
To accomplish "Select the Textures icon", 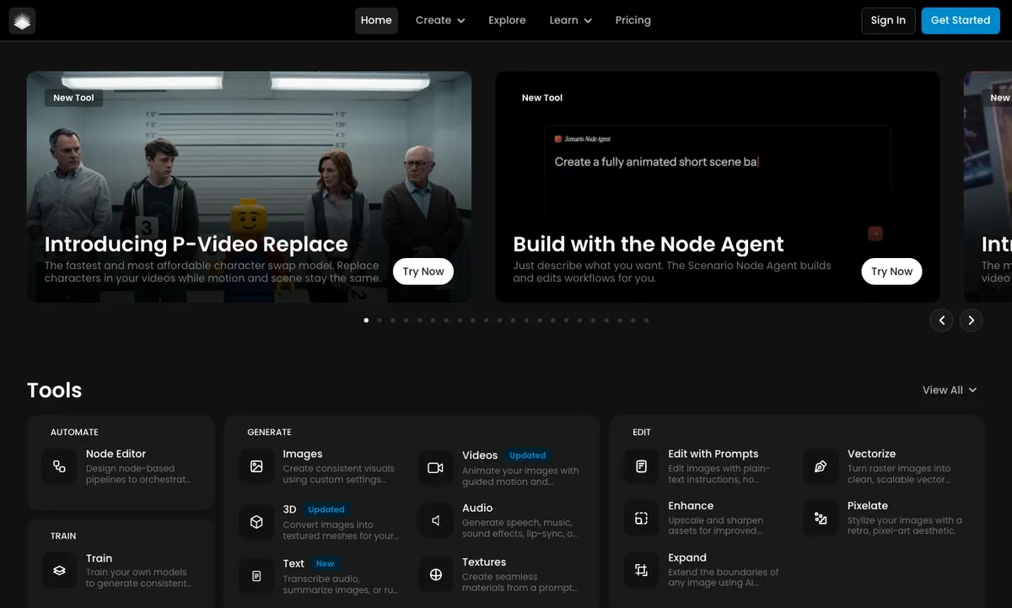I will pos(436,575).
